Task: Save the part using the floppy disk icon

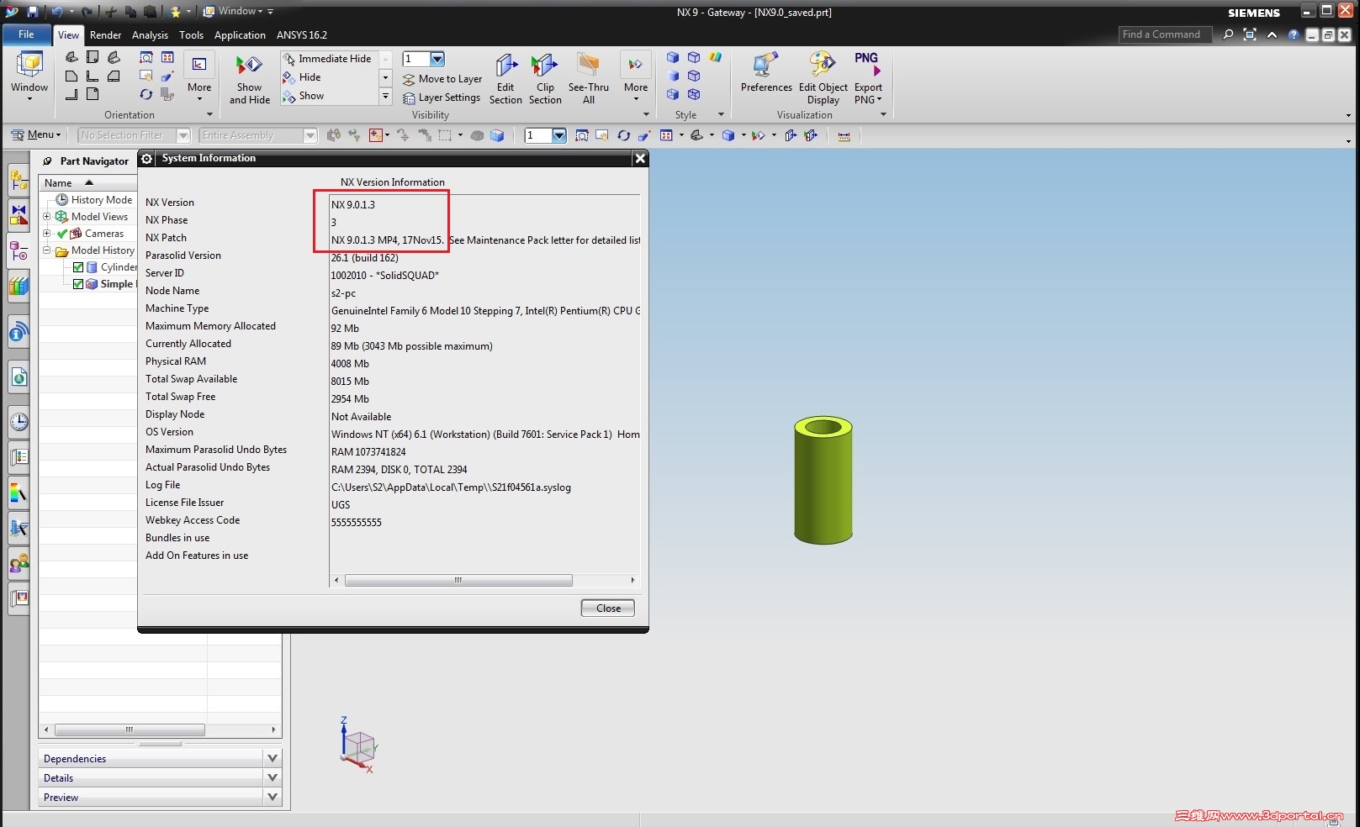Action: pyautogui.click(x=33, y=12)
